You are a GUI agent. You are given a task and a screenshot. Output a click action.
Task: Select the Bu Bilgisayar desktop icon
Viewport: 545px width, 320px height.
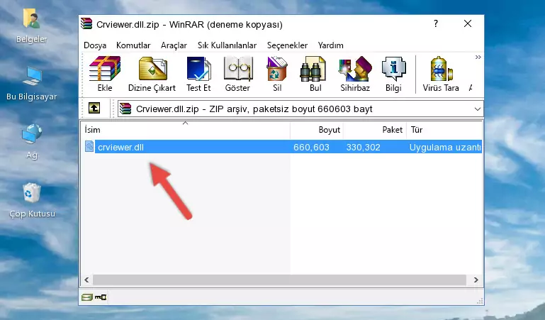click(32, 83)
